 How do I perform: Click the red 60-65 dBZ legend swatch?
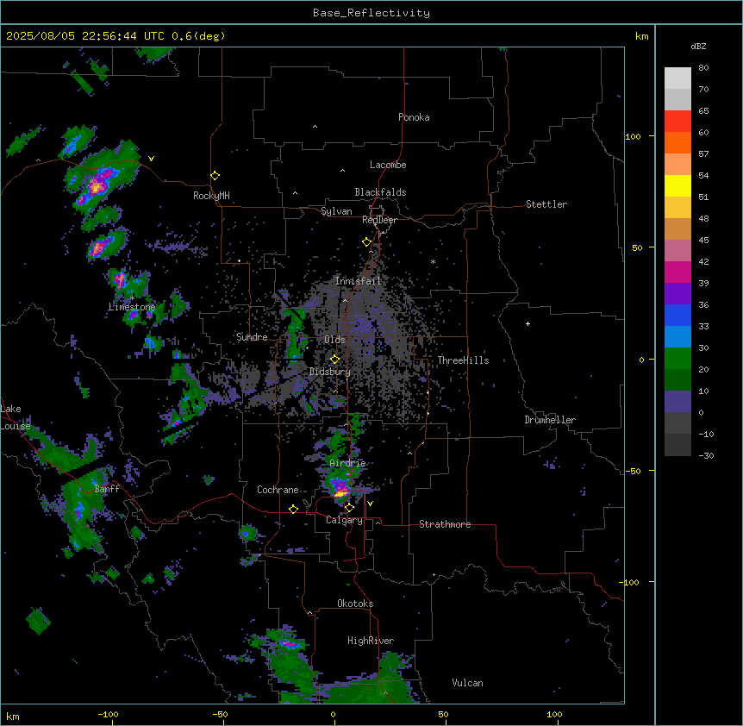677,122
